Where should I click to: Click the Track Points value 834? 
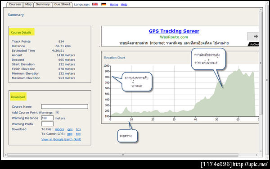tap(61, 41)
